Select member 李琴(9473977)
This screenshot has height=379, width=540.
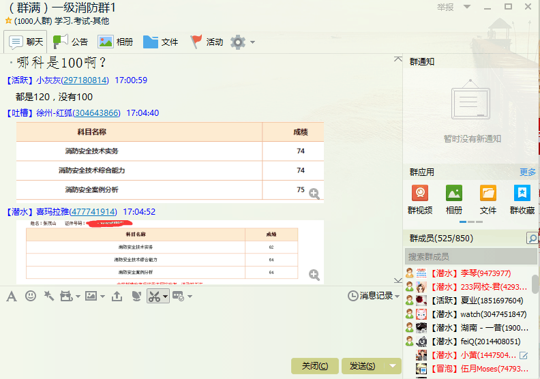pyautogui.click(x=468, y=273)
